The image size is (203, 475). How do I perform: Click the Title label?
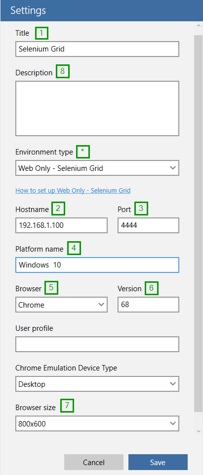[x=22, y=33]
